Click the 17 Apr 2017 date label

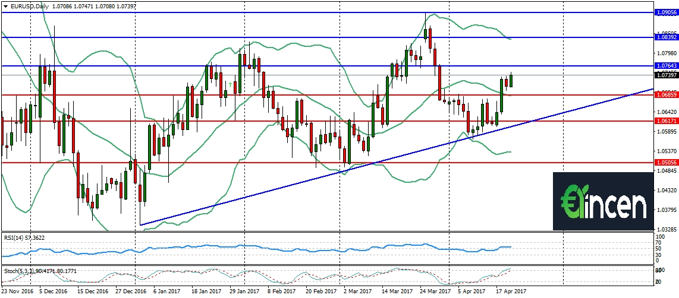tap(511, 292)
